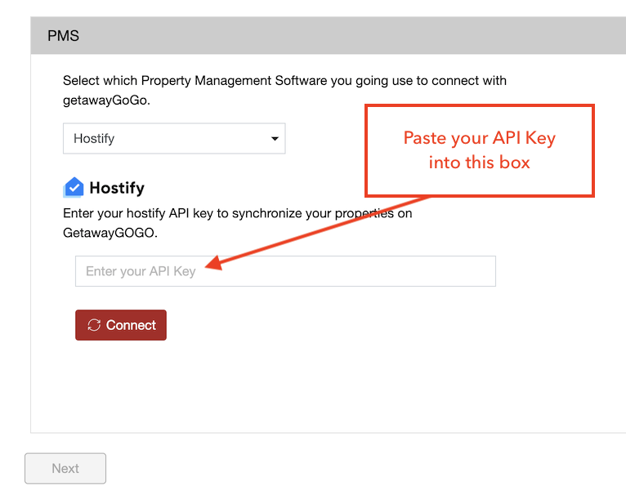
Task: Click the Hostify house checkmark logo
Action: (74, 187)
